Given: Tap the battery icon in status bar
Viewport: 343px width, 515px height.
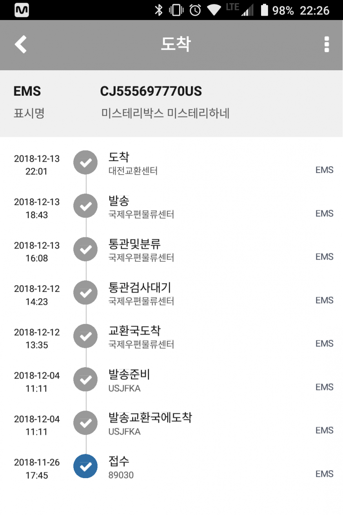Looking at the screenshot, I should pyautogui.click(x=264, y=10).
